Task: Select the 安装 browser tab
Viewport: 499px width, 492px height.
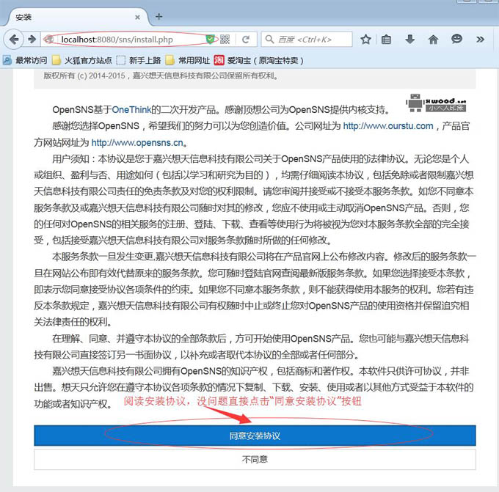Action: click(x=76, y=17)
